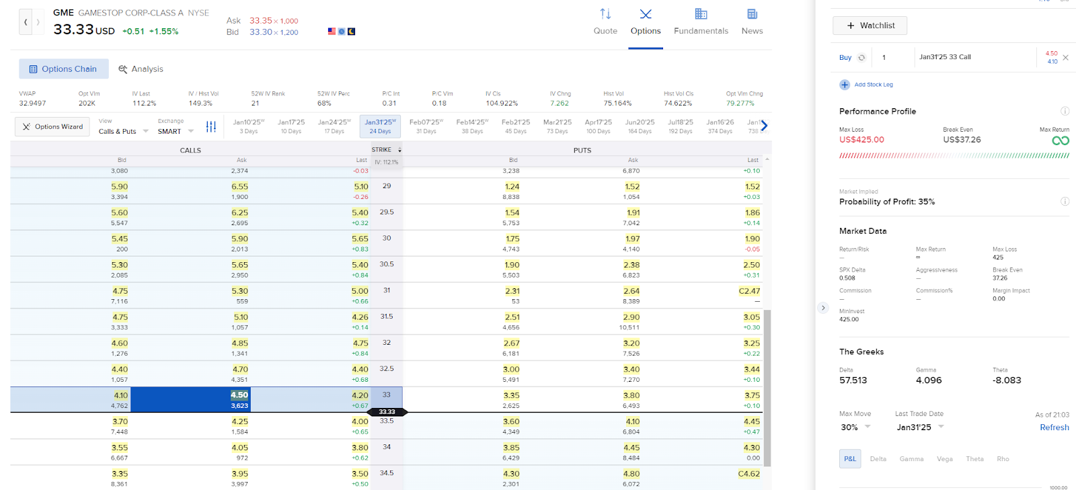Click the red-green performance profile bar
1076x490 pixels.
click(x=954, y=156)
